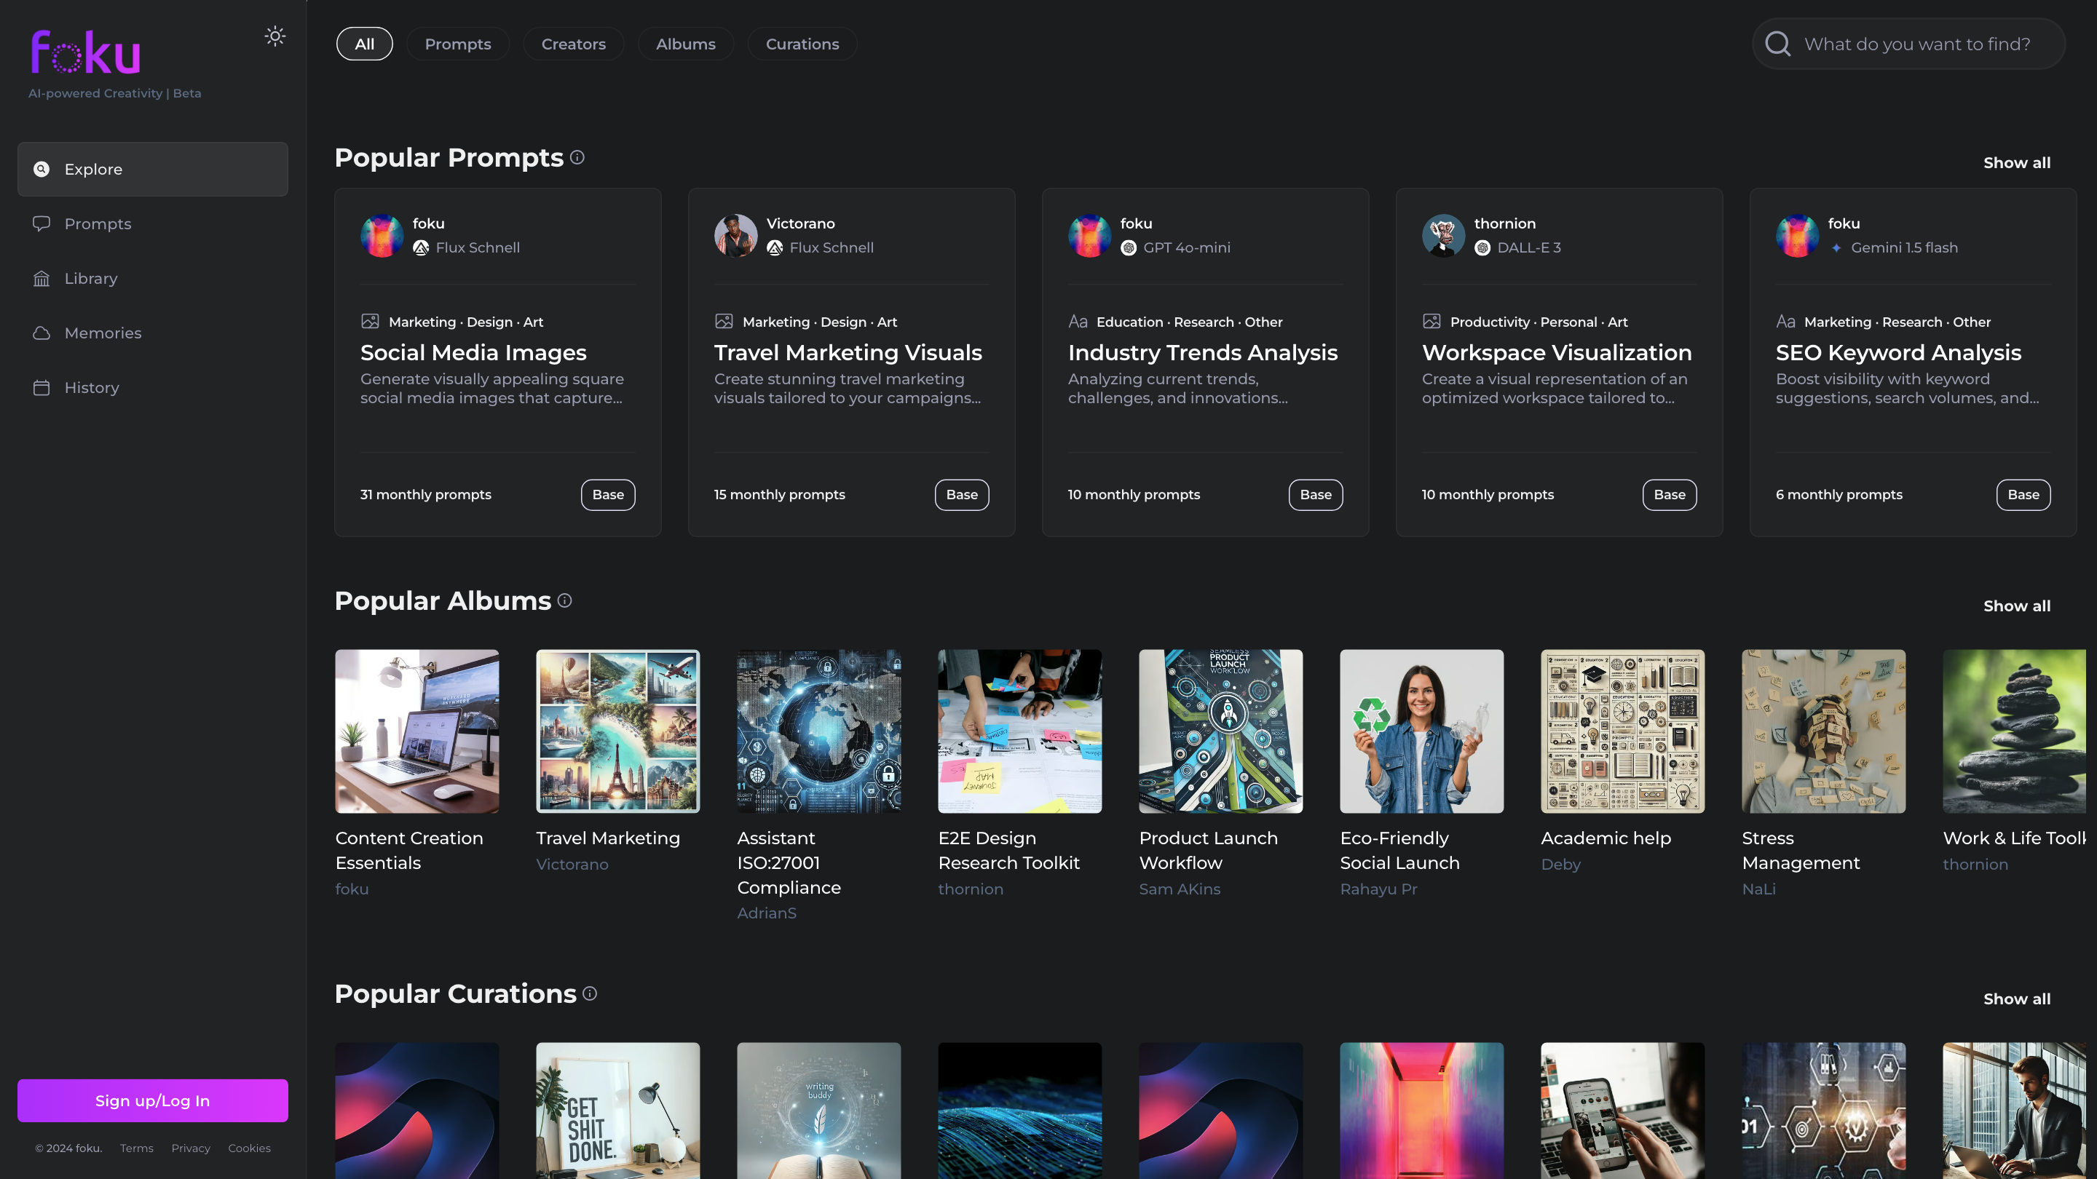
Task: Click the info icon beside Popular Curations
Action: pos(589,993)
